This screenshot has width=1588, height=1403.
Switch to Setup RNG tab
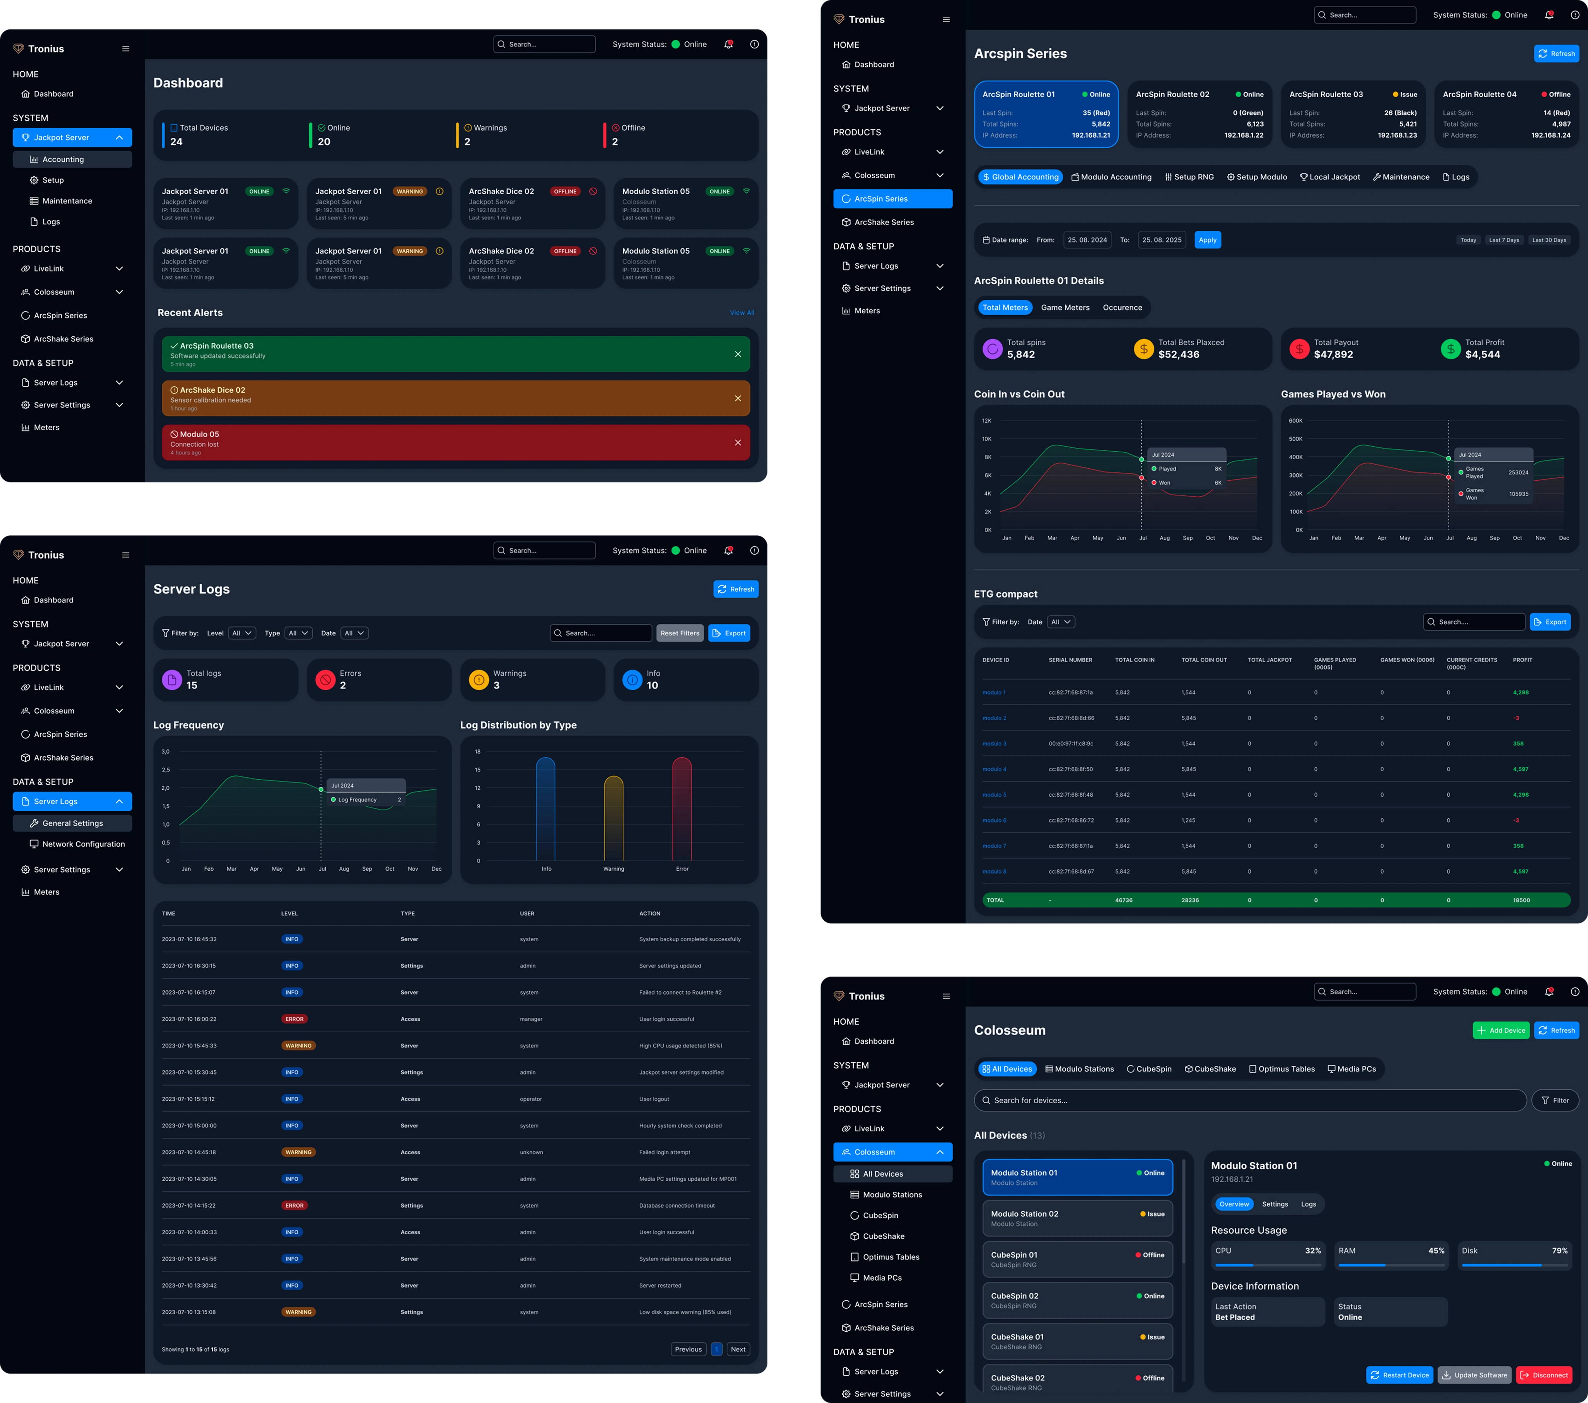point(1189,177)
